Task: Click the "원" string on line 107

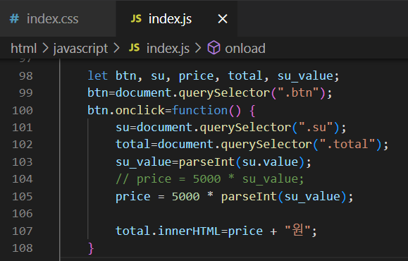Action: click(298, 230)
